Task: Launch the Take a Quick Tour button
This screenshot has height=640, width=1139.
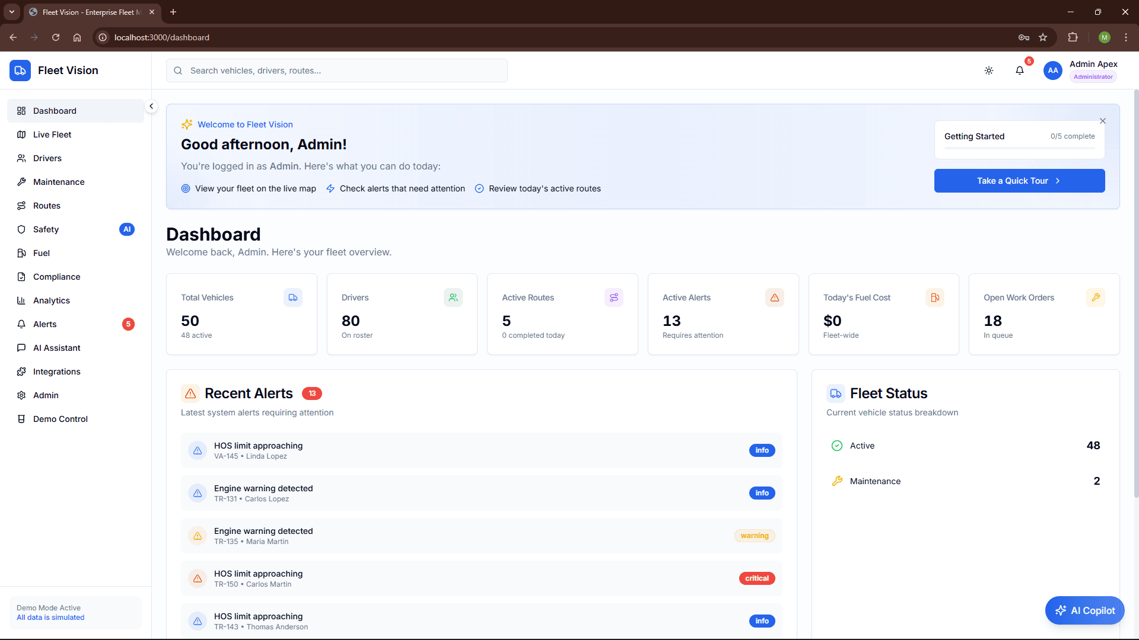Action: (x=1019, y=181)
